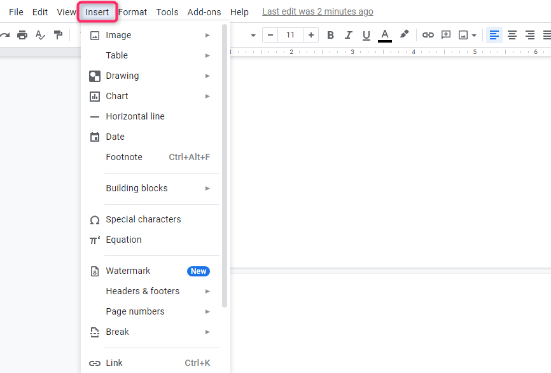Click the Drawing menu item icon
Viewport: 551px width, 373px height.
pos(95,76)
